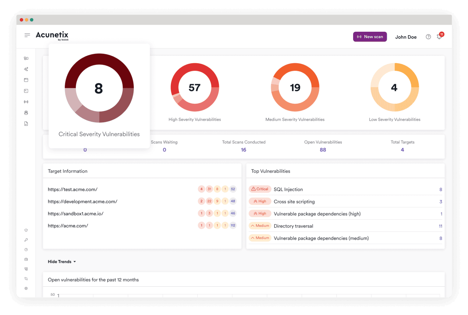Open the John Doe user menu
Screen dimensions: 468x315
406,37
